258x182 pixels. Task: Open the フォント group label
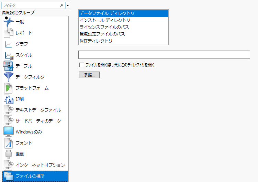(x=24, y=143)
